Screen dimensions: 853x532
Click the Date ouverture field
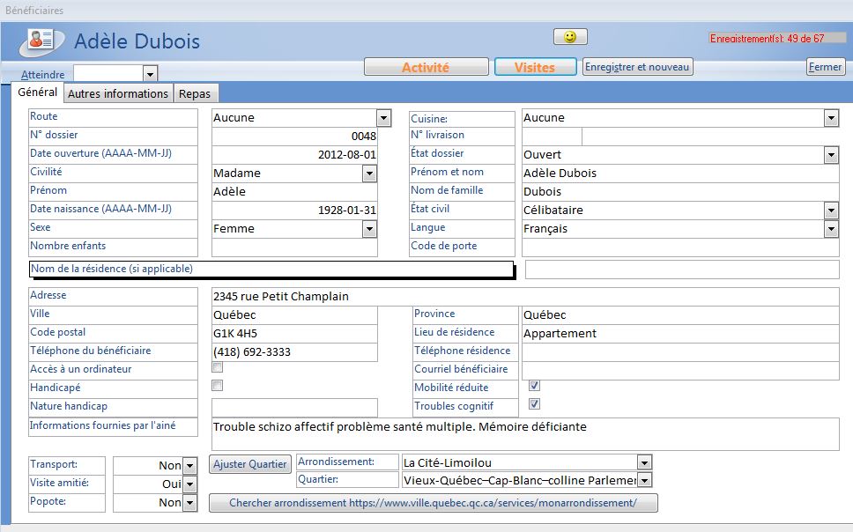(294, 154)
